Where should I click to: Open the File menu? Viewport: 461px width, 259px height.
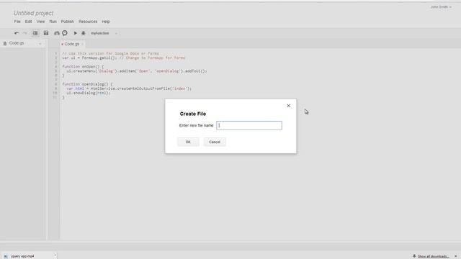(17, 22)
